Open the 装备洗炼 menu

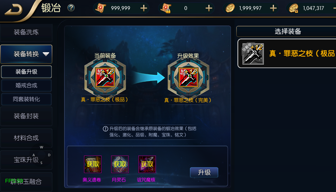pos(26,32)
